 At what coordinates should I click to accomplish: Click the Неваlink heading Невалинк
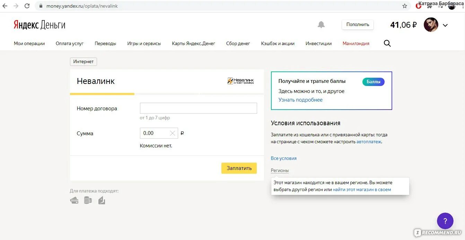pos(96,81)
